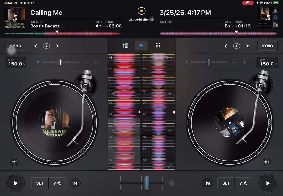Toggle key lock note on right deck
Screen dimensions: 283x196
pos(186,62)
